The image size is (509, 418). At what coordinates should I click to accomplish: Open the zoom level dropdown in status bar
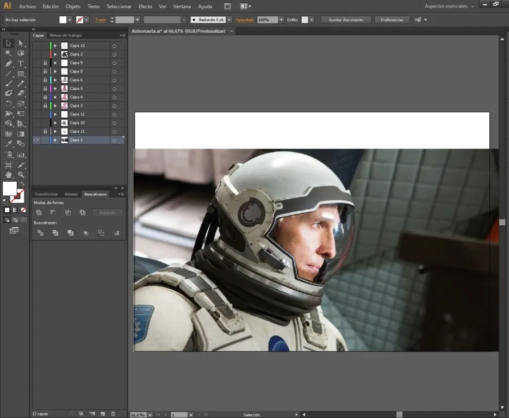[150, 415]
